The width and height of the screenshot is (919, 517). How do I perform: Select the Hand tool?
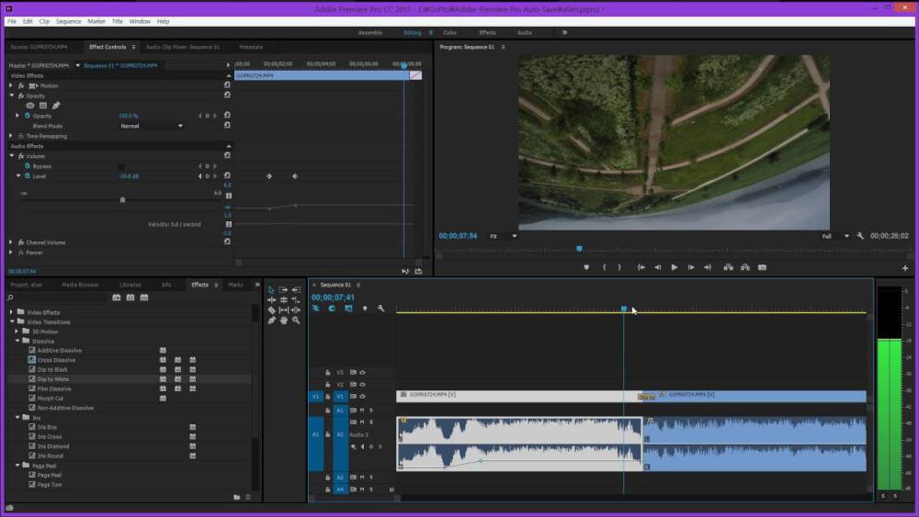click(284, 320)
